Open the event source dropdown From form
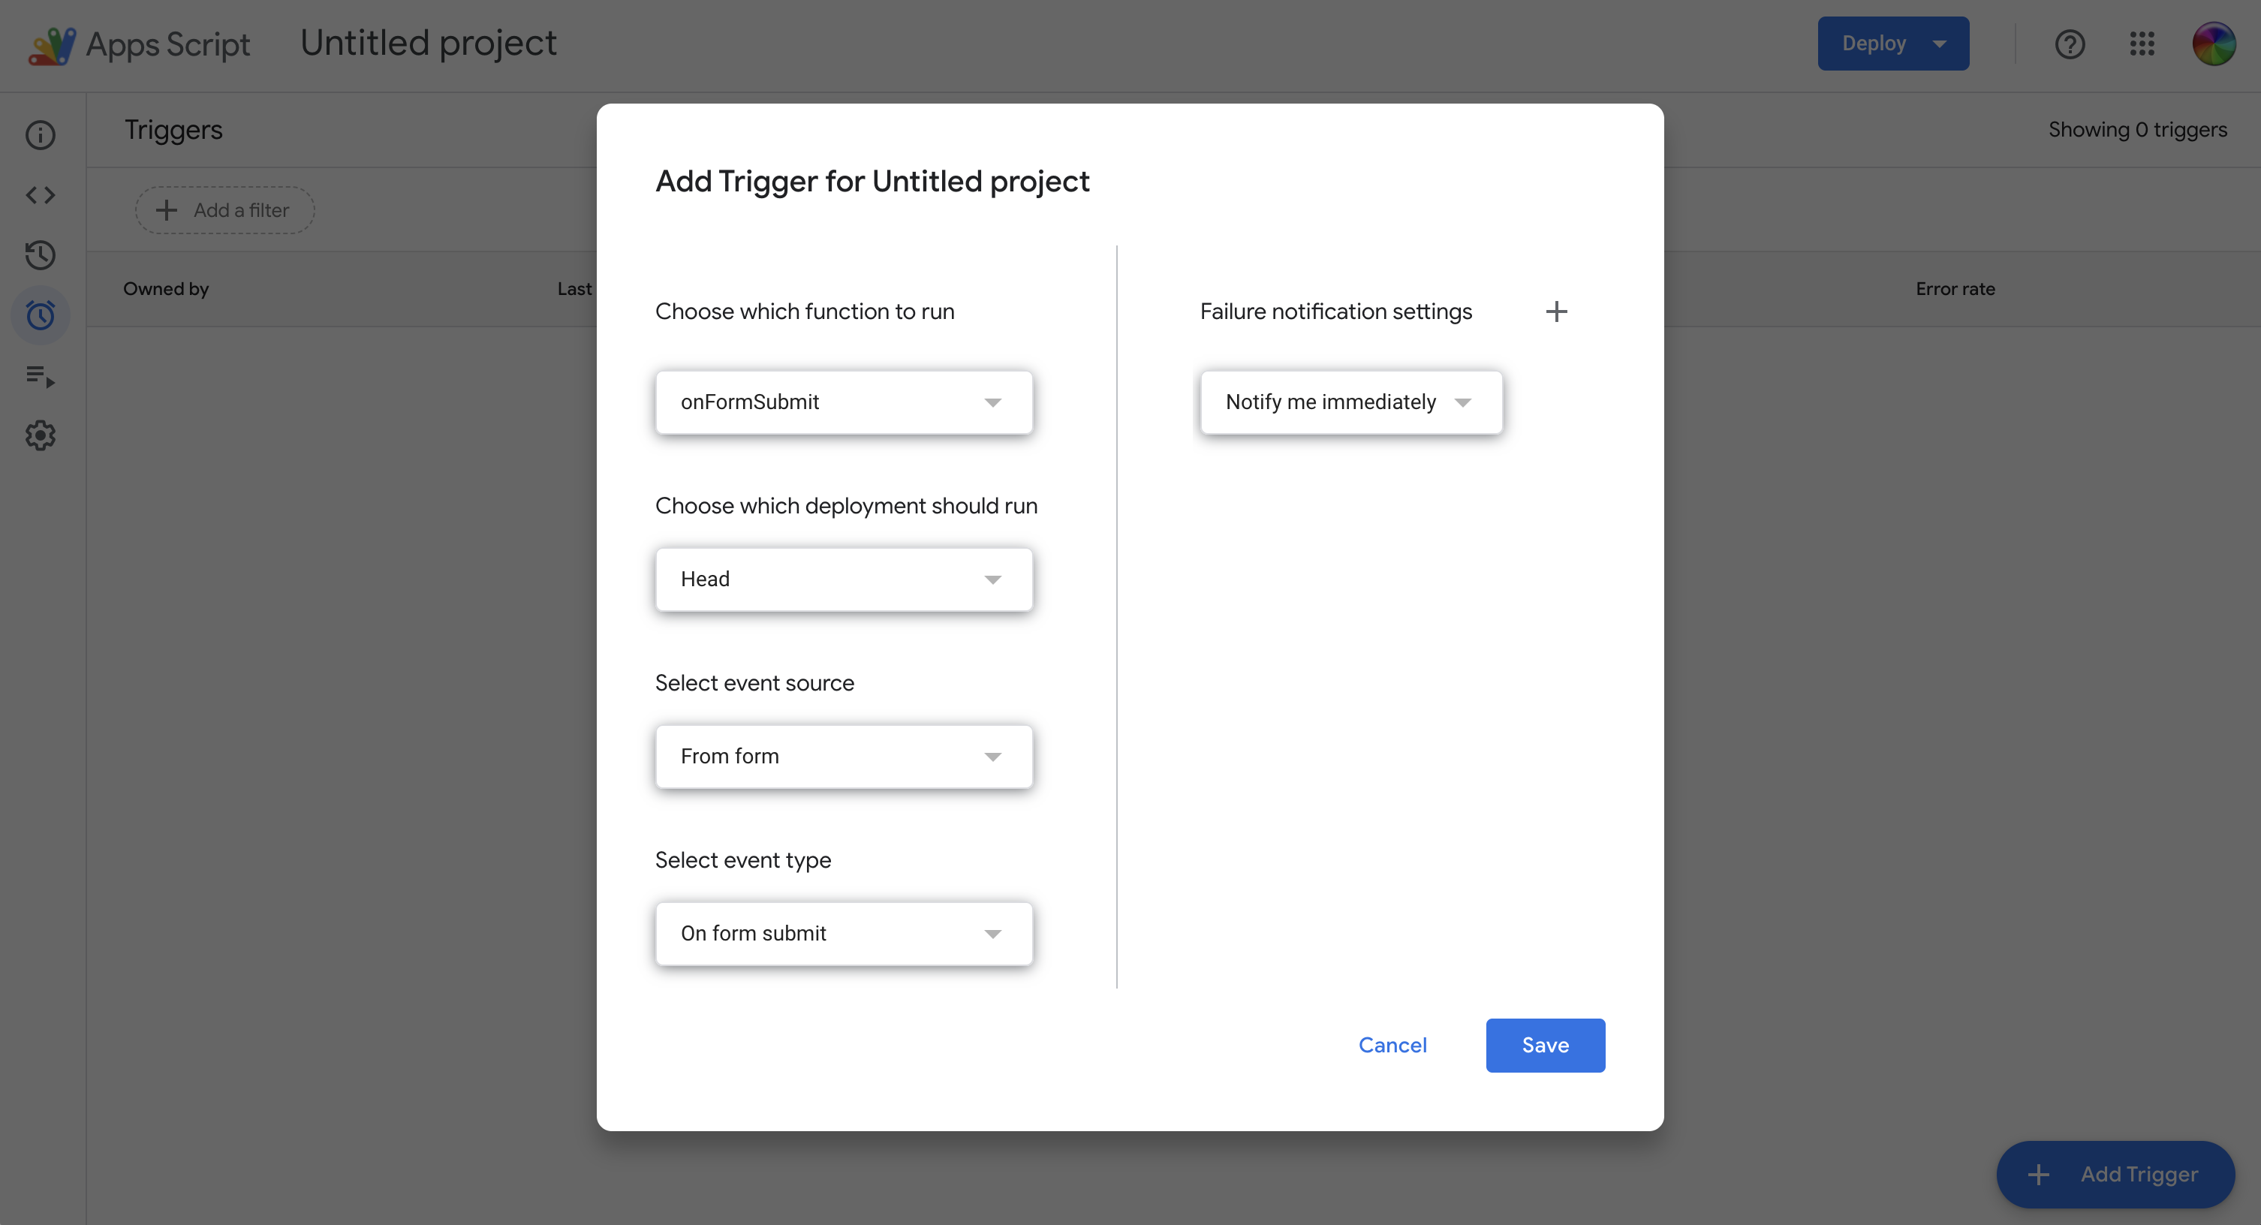The image size is (2261, 1225). (844, 757)
